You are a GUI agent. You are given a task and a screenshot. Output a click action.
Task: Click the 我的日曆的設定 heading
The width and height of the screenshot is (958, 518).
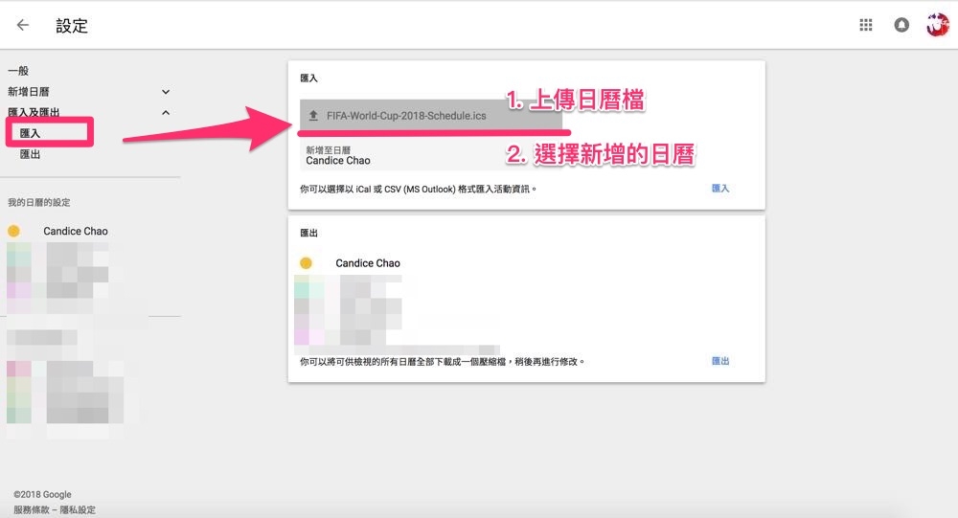click(39, 202)
